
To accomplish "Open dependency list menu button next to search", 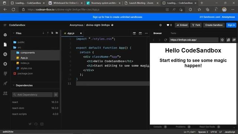I will pos(56,95).
